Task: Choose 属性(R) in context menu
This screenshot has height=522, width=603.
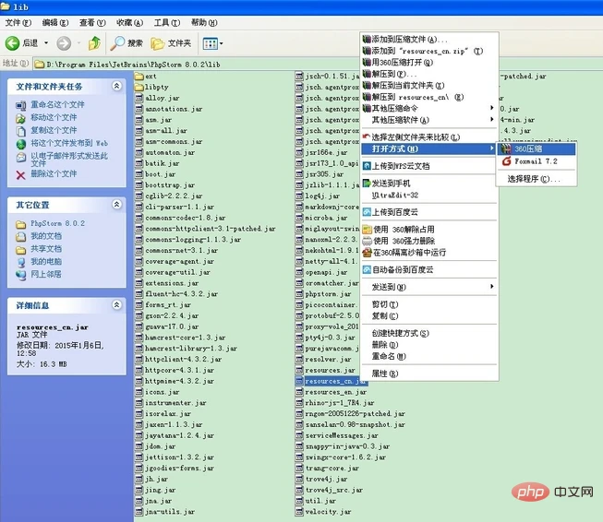Action: click(x=428, y=374)
